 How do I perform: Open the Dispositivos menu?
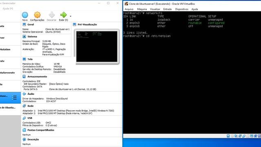(x=182, y=9)
